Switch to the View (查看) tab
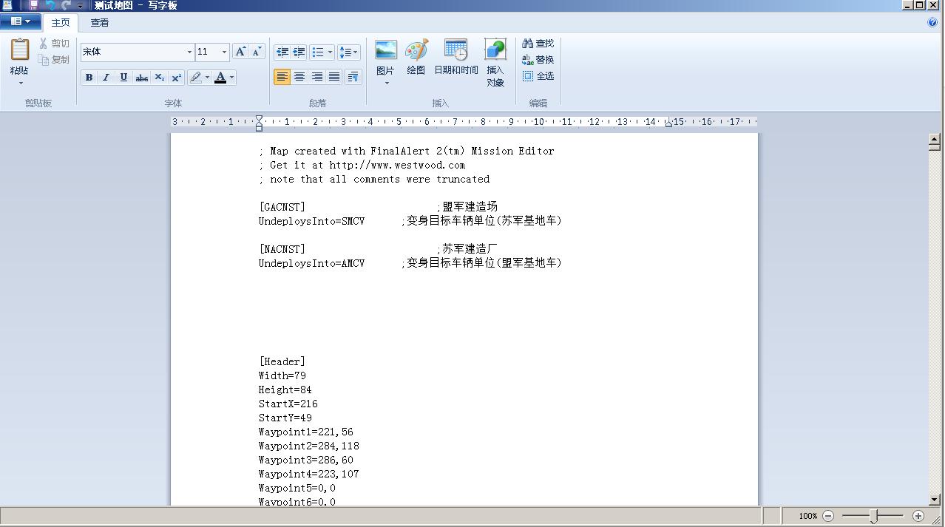The height and width of the screenshot is (527, 945). pyautogui.click(x=100, y=23)
